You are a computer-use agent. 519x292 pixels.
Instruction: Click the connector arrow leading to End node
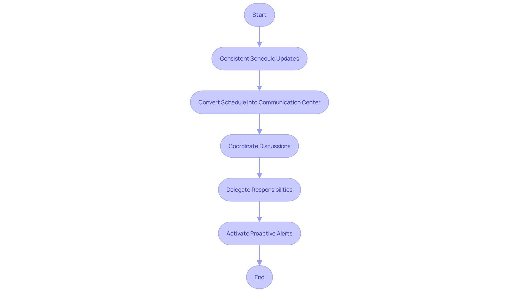tap(259, 255)
